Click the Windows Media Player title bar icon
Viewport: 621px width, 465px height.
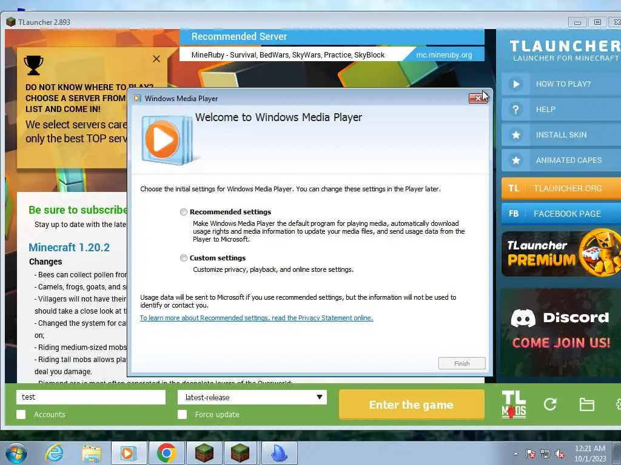[137, 99]
